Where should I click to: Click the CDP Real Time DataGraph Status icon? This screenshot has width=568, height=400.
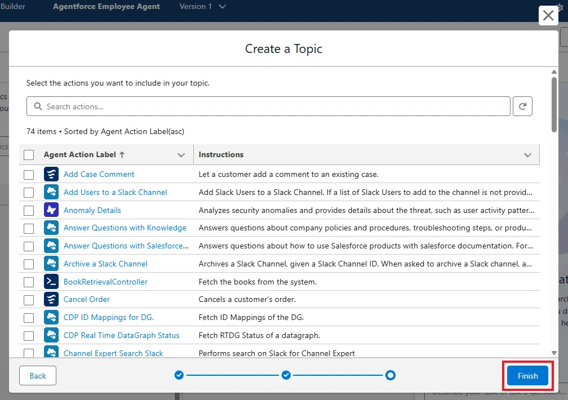(51, 335)
